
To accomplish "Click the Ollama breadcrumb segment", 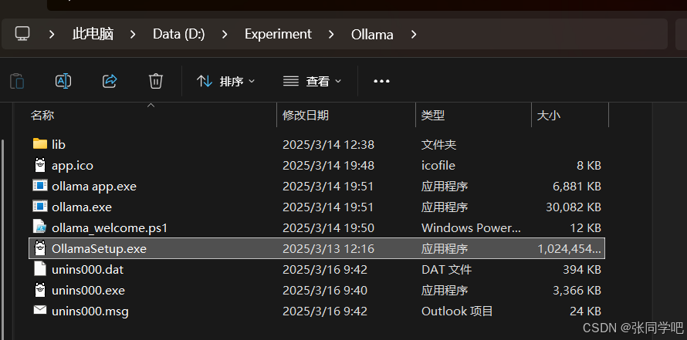I will [372, 35].
